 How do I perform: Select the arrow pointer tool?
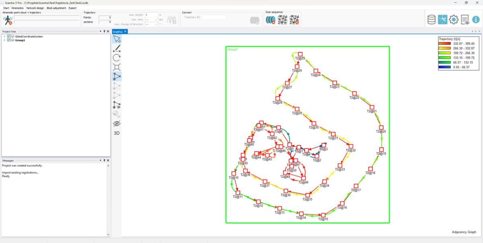117,39
